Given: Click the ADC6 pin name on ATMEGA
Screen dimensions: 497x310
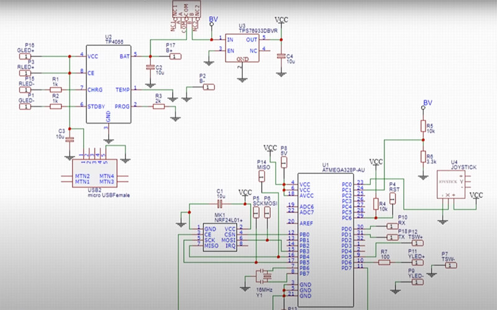Looking at the screenshot, I should (306, 207).
